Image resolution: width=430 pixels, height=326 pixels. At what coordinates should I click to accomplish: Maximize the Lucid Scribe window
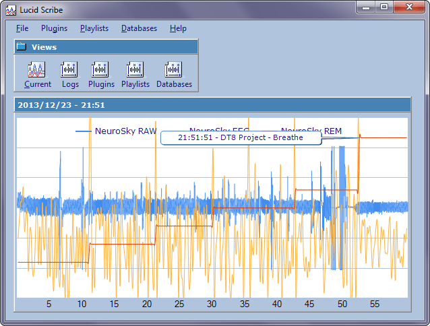point(384,7)
